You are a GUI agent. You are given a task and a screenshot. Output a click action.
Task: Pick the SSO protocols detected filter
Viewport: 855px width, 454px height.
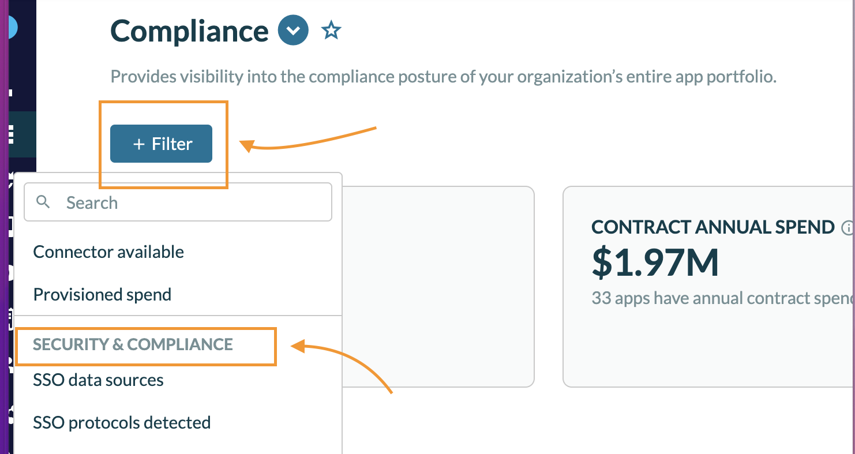tap(122, 423)
